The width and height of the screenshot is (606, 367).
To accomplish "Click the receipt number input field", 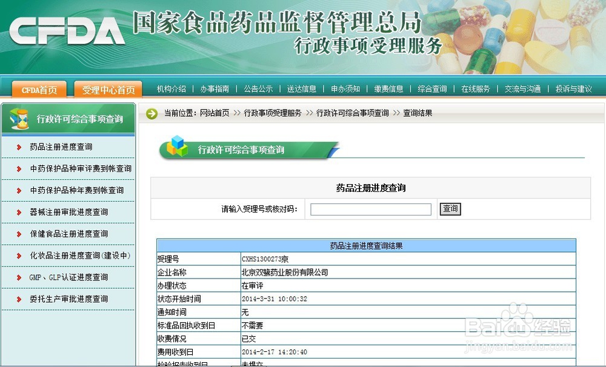I will (x=370, y=208).
